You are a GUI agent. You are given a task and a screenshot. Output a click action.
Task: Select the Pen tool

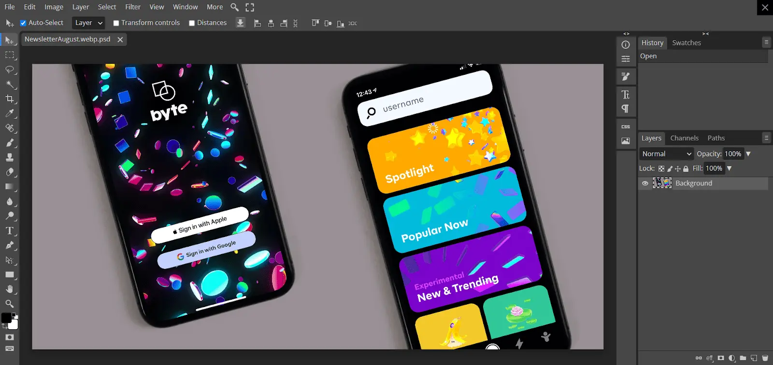[10, 245]
